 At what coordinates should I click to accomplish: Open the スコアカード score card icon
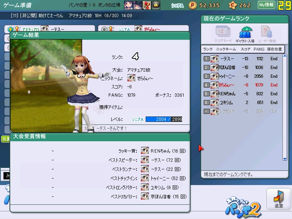(223, 34)
